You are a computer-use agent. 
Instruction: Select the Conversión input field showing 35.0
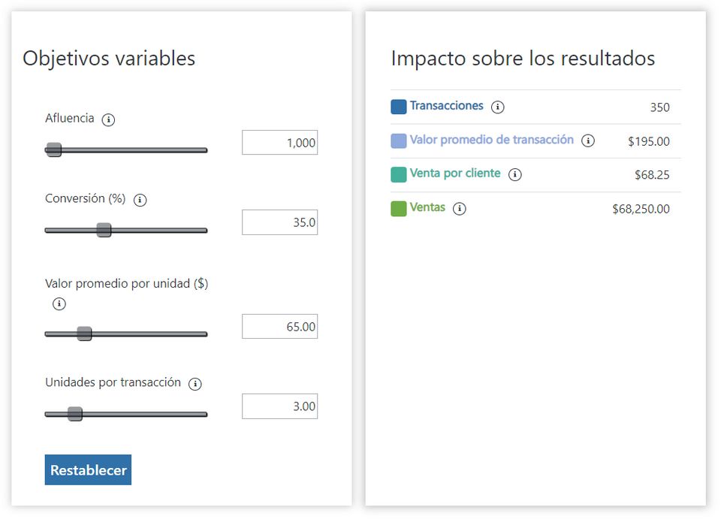[x=279, y=222]
